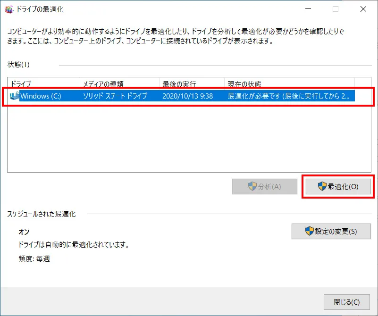Click the 状態(T) section label
This screenshot has height=316, width=378.
[18, 65]
